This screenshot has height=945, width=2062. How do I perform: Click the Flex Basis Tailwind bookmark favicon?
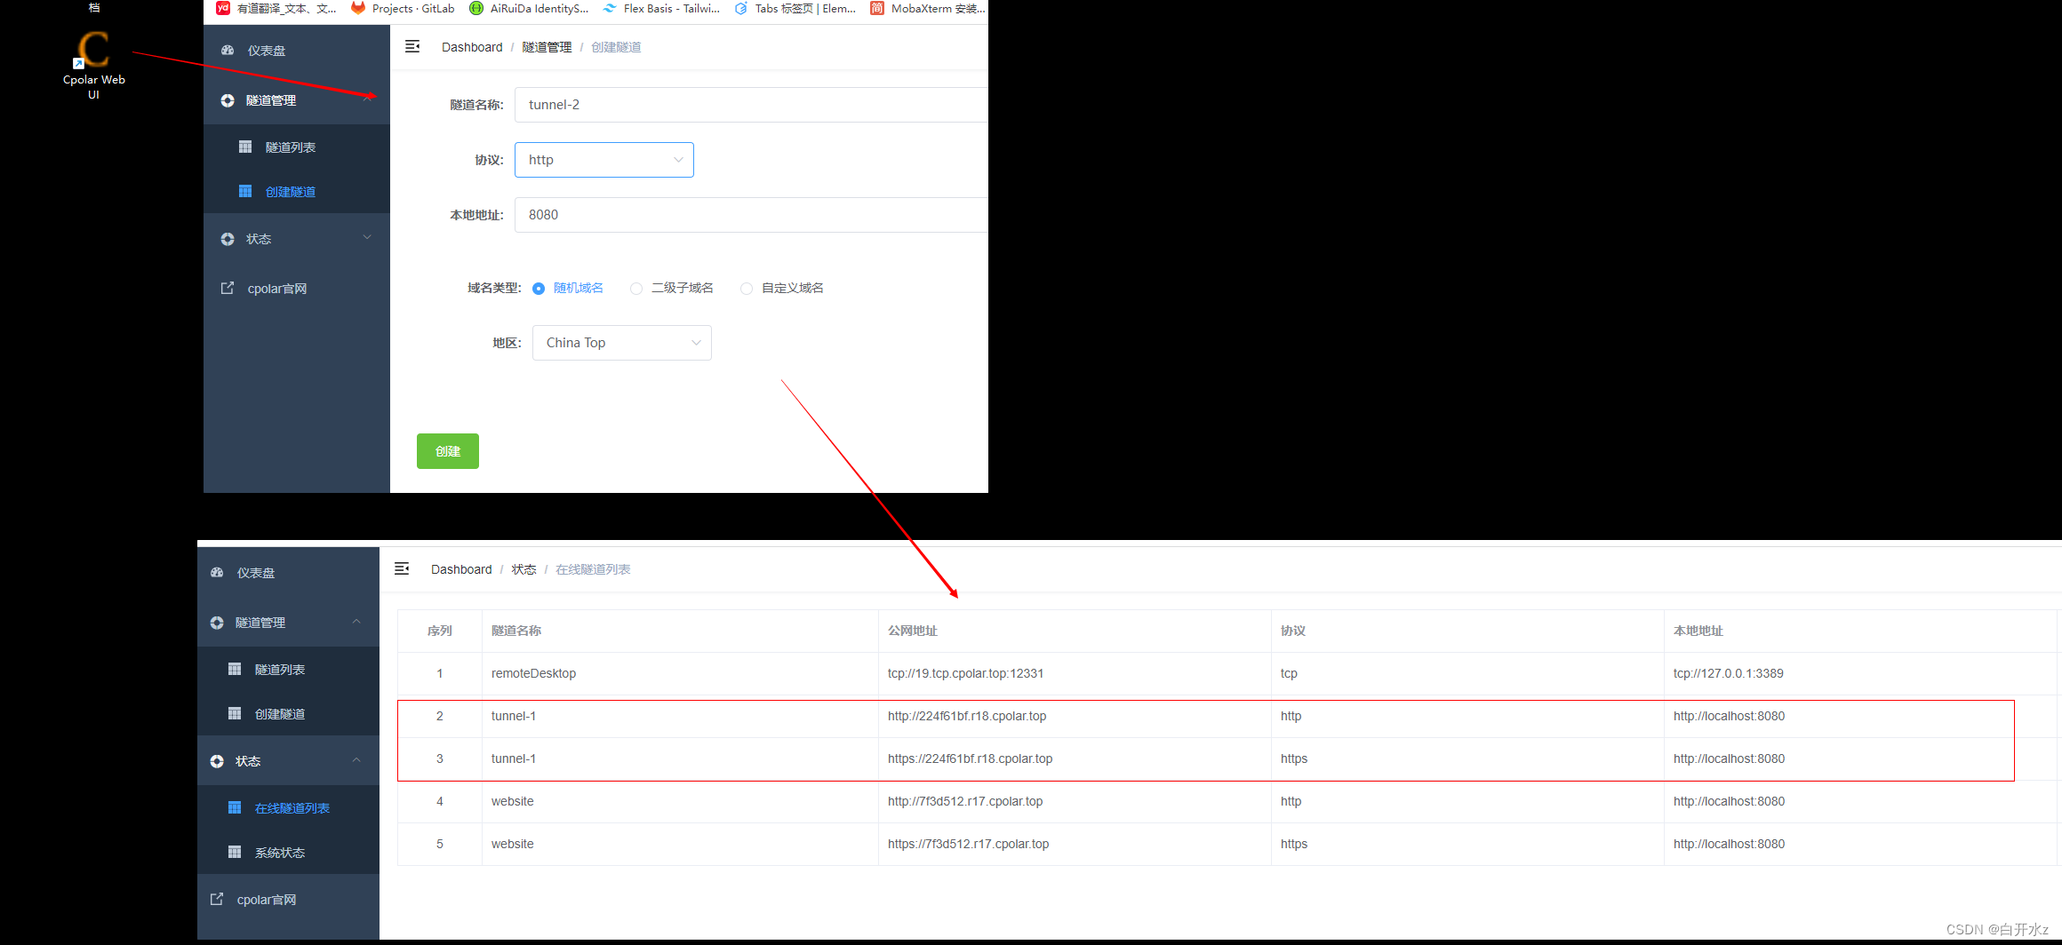tap(610, 8)
